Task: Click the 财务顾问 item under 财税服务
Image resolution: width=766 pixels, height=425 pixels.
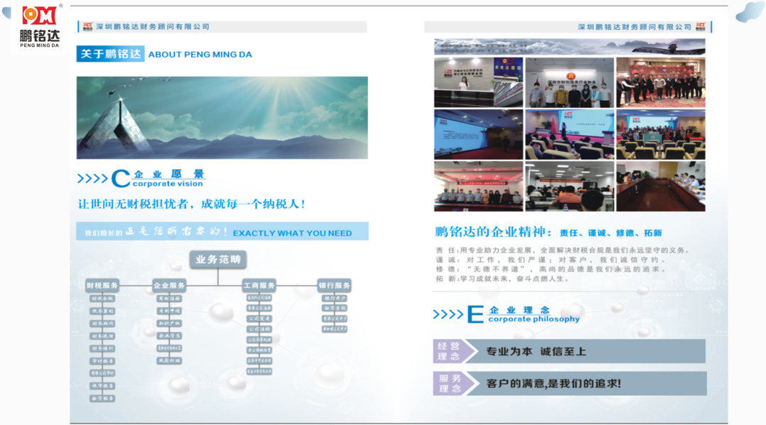Action: [x=102, y=324]
